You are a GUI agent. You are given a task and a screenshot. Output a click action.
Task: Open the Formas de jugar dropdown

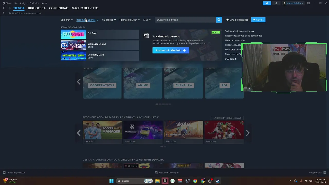point(130,20)
